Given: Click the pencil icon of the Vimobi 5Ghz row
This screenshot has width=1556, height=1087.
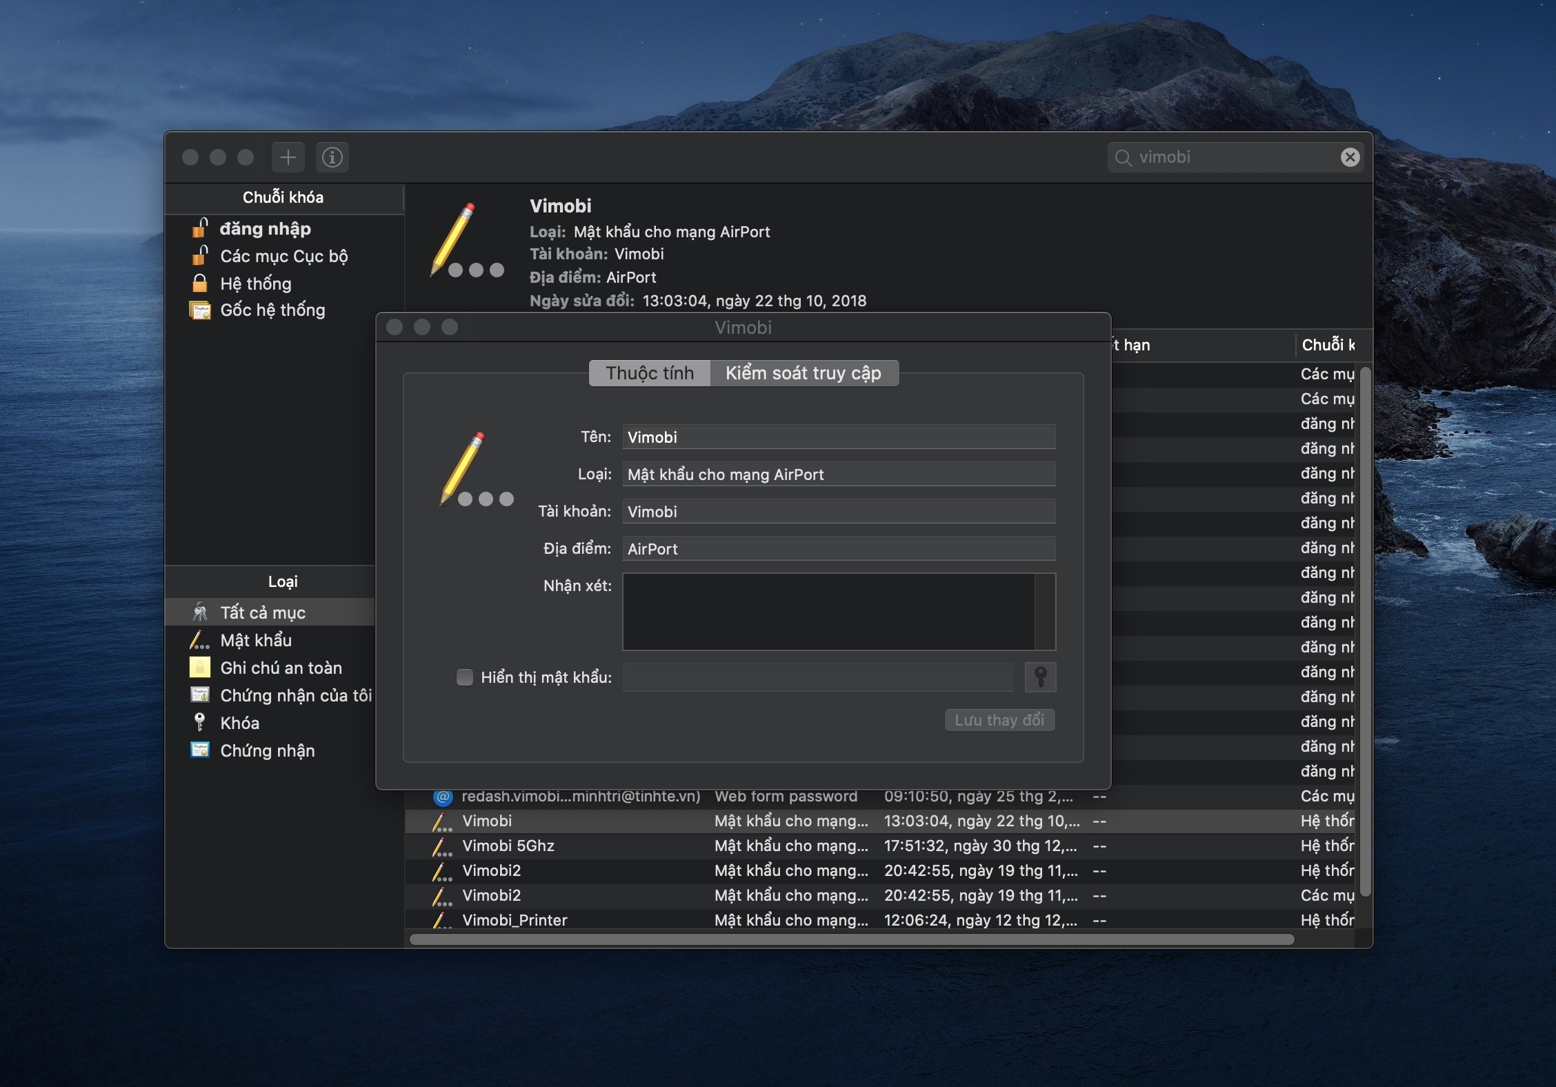Looking at the screenshot, I should 442,846.
